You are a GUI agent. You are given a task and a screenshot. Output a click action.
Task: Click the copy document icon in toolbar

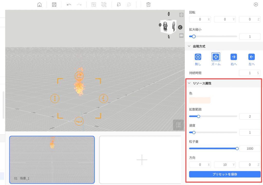[x=119, y=4]
